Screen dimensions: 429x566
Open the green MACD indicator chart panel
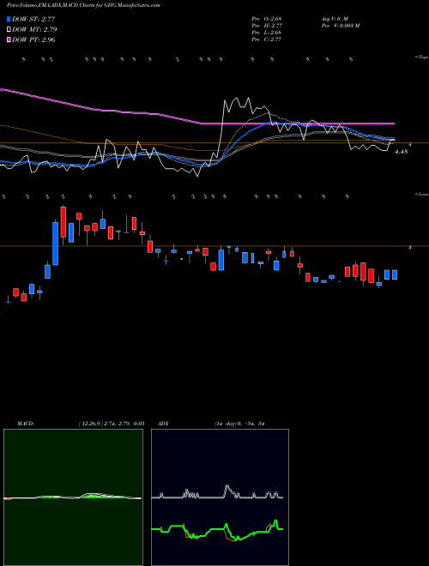coord(73,497)
